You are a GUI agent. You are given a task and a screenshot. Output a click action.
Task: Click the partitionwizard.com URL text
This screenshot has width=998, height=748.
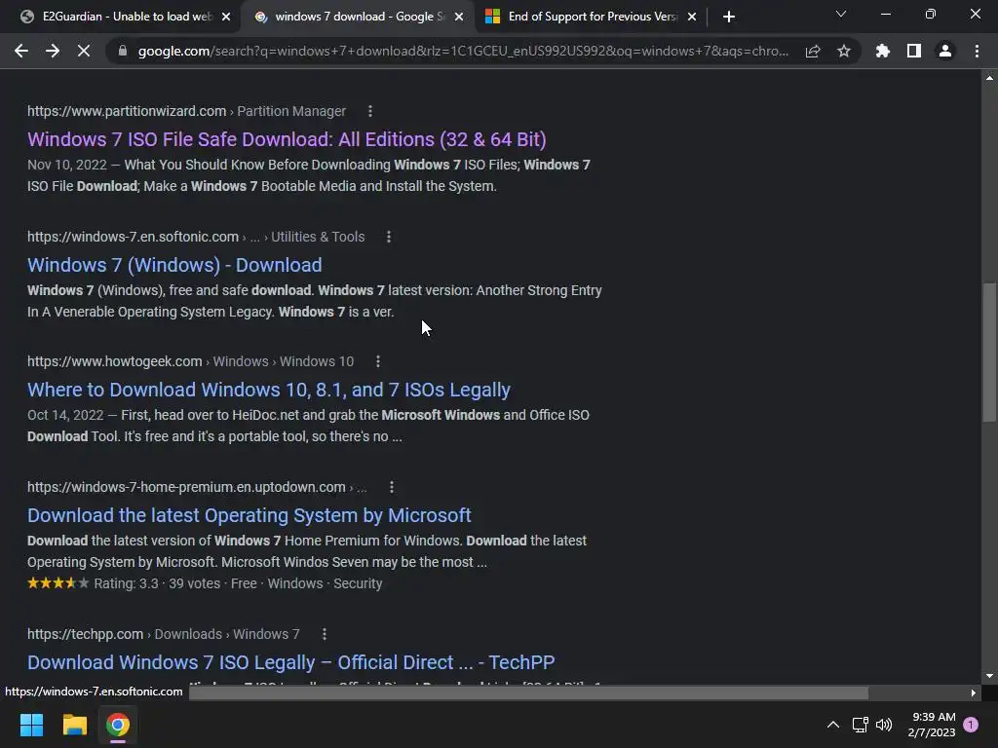point(127,111)
